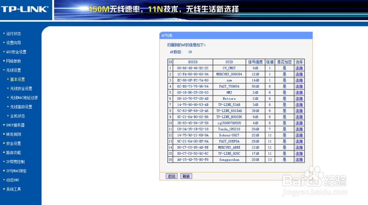
Task: Open 设置向导 menu item
Action: (13, 43)
